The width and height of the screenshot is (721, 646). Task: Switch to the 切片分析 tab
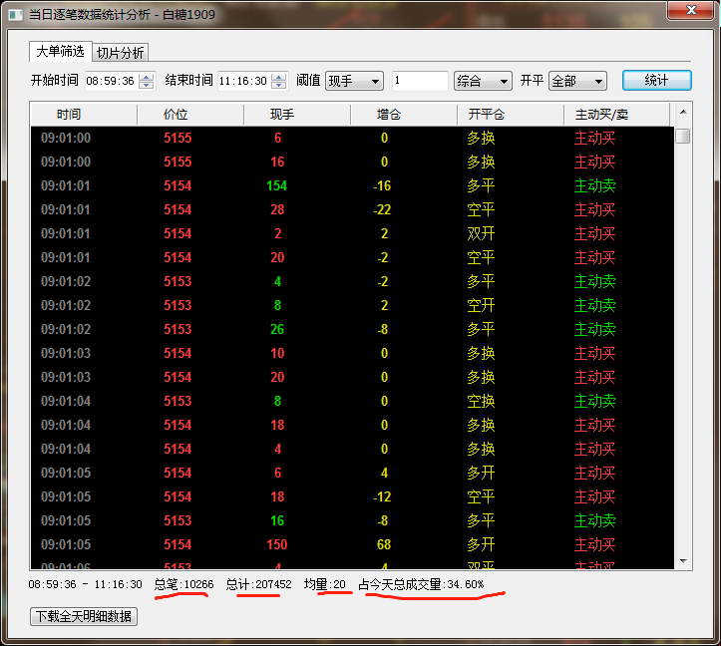pos(121,53)
